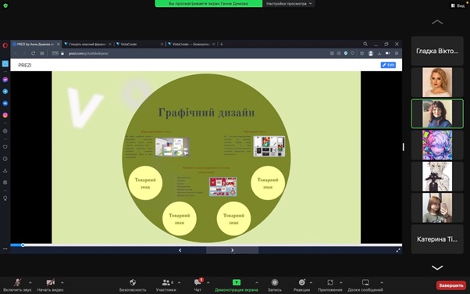Click the Opera adblock shield check icon
The image size is (470, 294).
(x=346, y=53)
